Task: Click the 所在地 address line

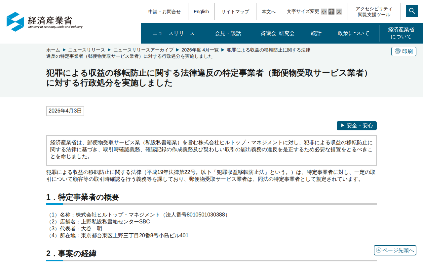Action: click(x=117, y=236)
